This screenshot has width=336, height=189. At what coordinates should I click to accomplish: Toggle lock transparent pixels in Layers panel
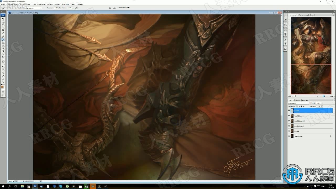pyautogui.click(x=297, y=106)
